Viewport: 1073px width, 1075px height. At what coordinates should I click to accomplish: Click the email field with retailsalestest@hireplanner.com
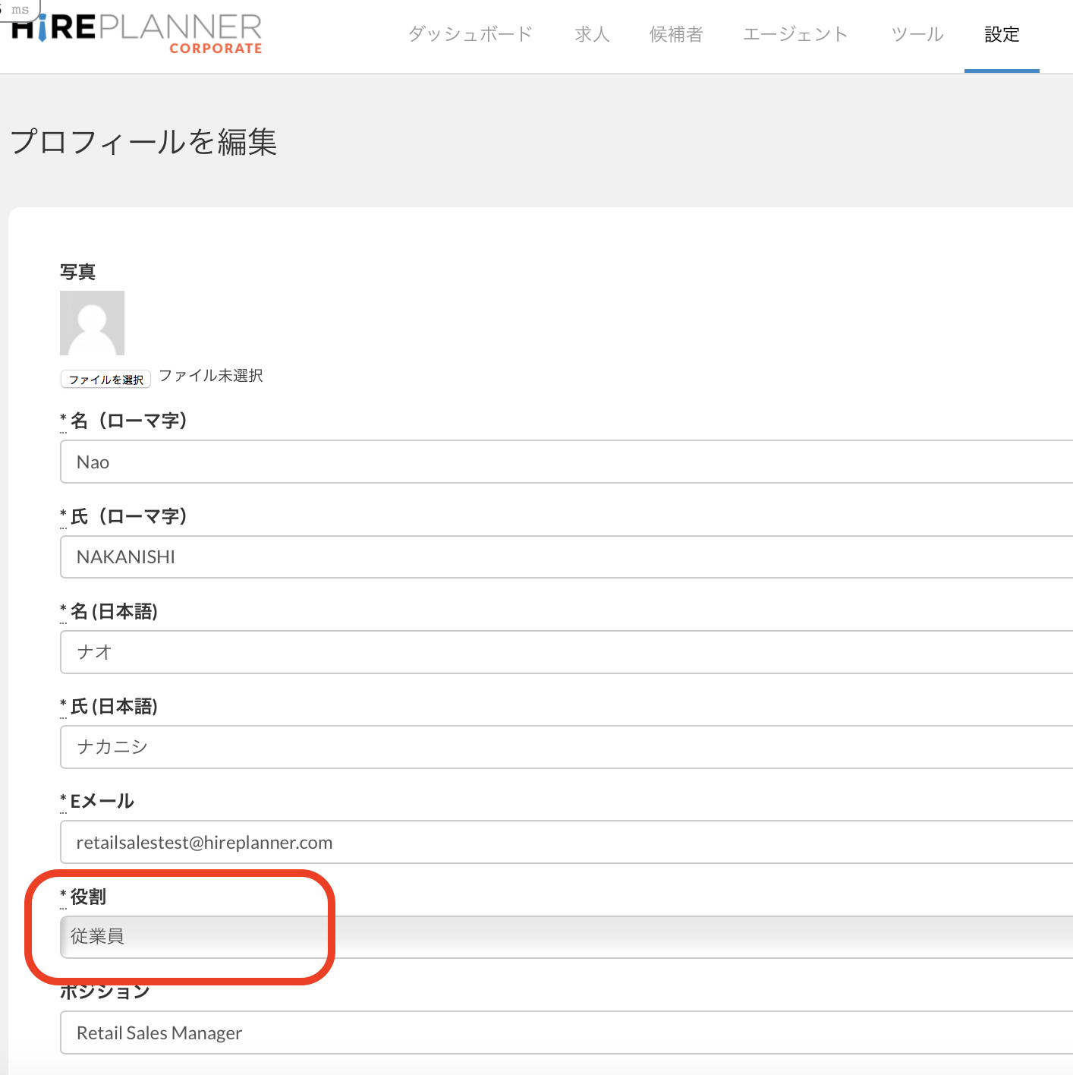coord(565,842)
